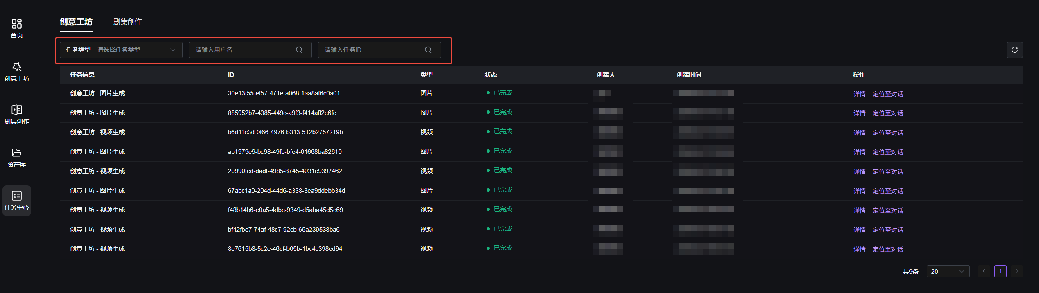Go to previous page arrow
1039x293 pixels.
click(x=984, y=271)
